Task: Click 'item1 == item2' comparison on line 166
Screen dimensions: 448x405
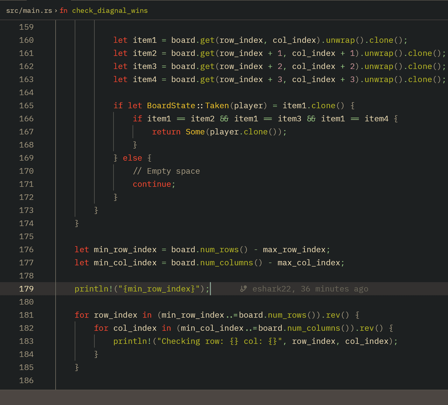Action: coord(181,119)
